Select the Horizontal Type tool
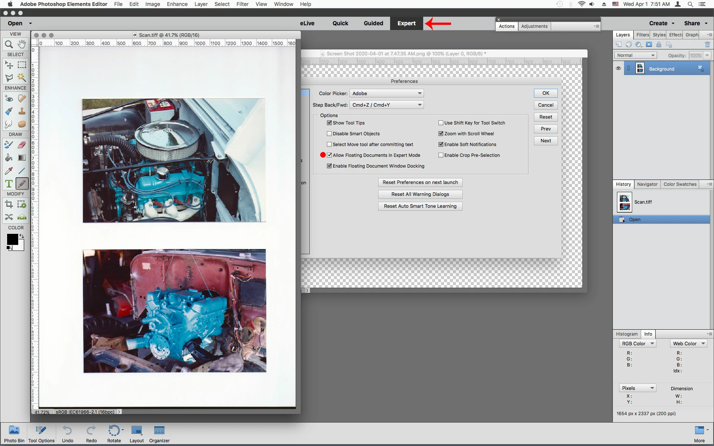The height and width of the screenshot is (446, 714). 9,184
